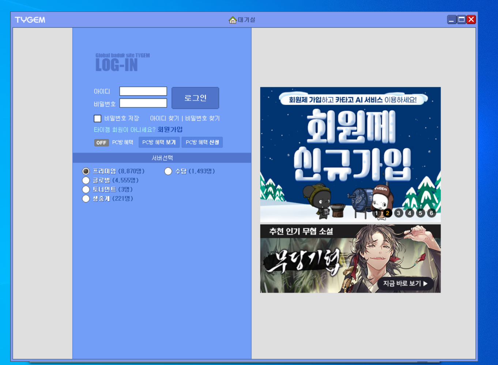Click the 추천 인기 무협 소설 heading

tap(301, 231)
